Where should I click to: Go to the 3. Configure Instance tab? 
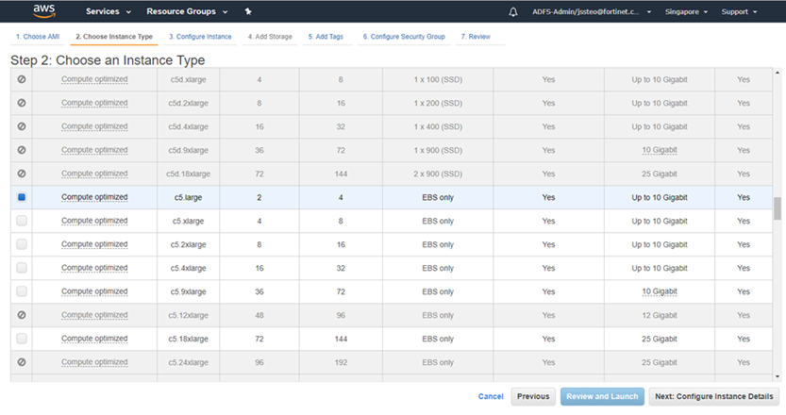[199, 37]
